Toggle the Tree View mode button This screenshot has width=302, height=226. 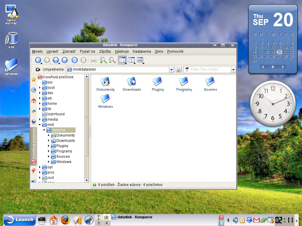(131, 60)
